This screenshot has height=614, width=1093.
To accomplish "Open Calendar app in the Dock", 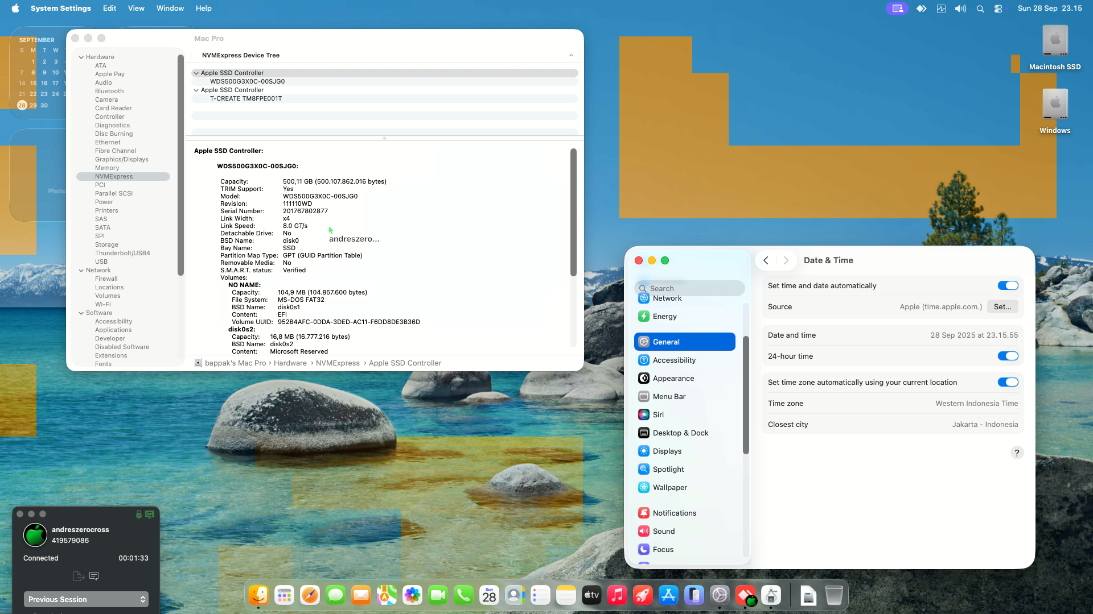I will 489,595.
